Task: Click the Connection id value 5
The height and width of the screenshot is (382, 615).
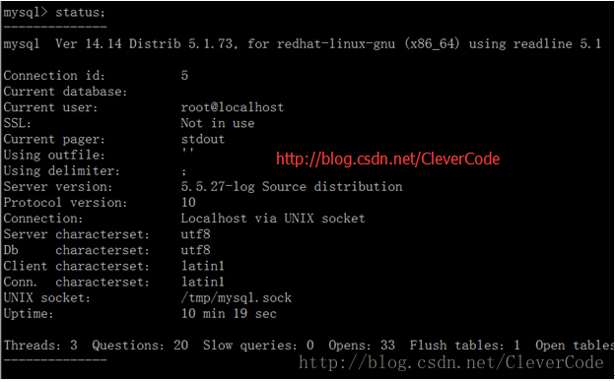Action: 184,75
